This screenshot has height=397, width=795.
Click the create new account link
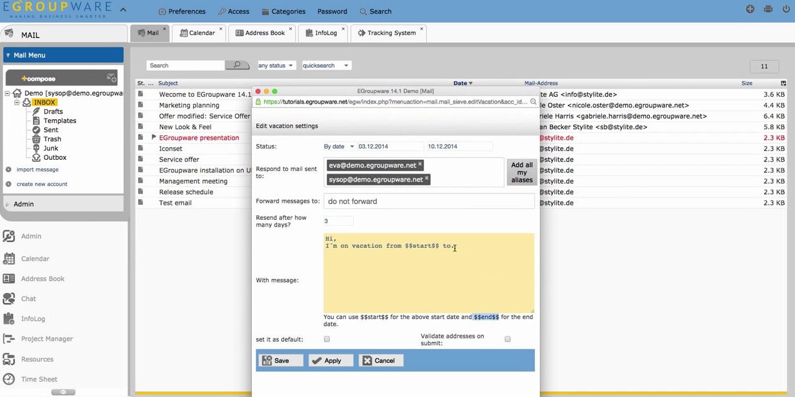coord(42,184)
